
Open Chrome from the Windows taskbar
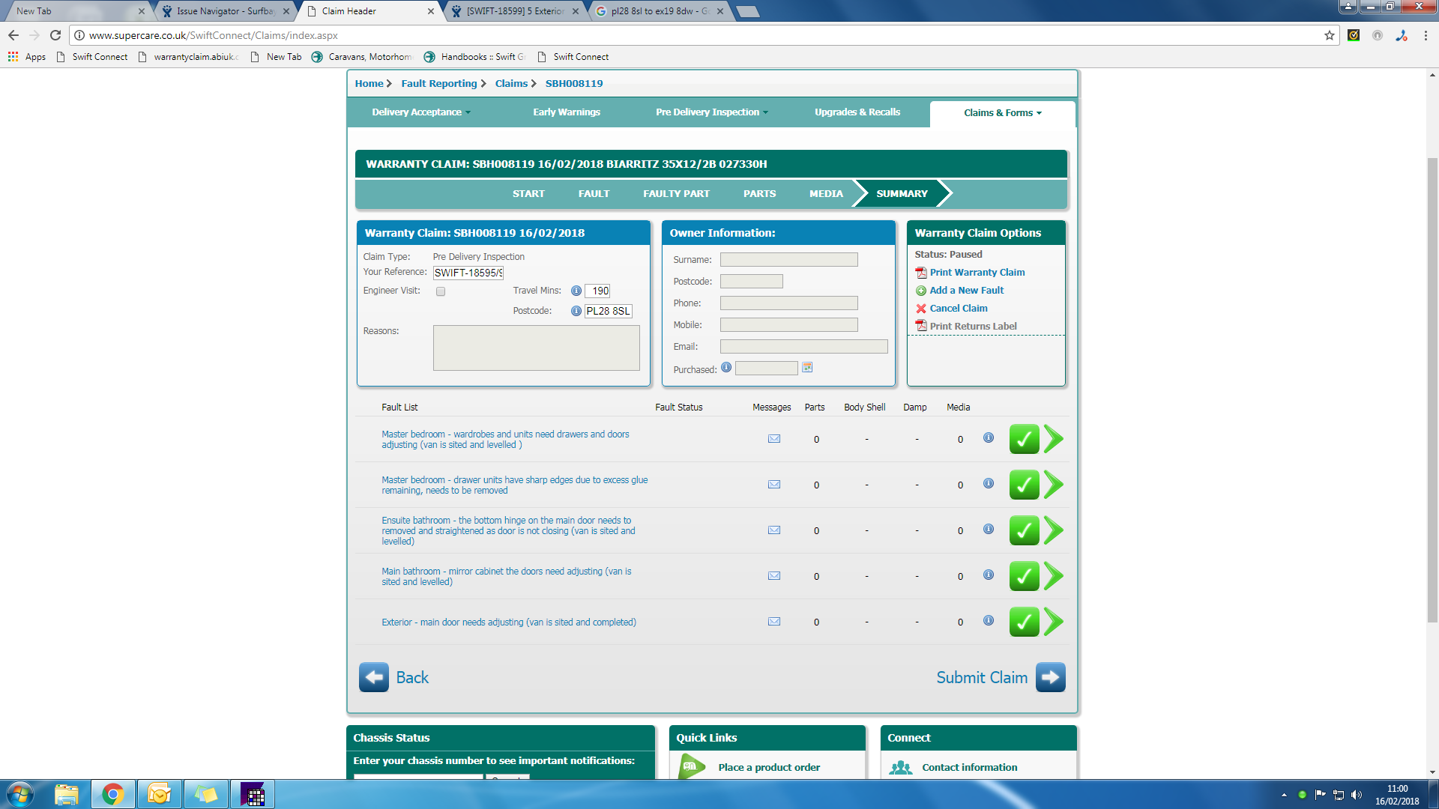point(113,794)
